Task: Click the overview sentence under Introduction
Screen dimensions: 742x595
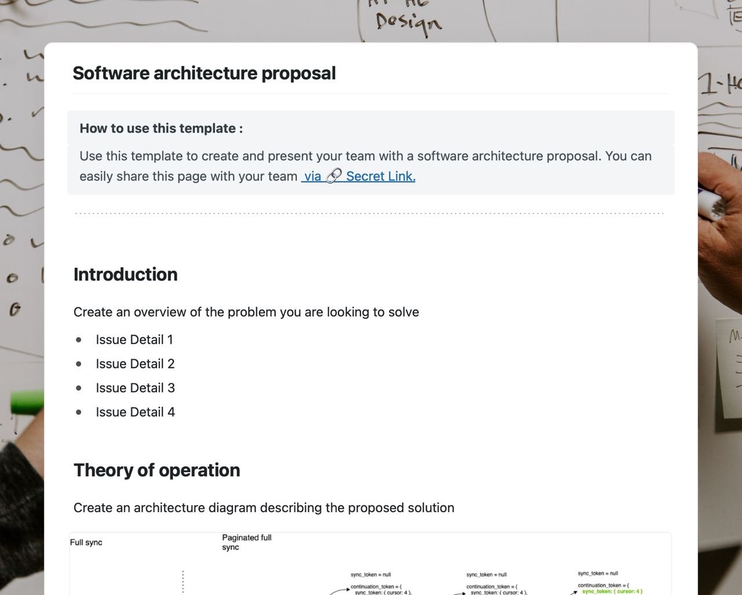Action: point(246,312)
